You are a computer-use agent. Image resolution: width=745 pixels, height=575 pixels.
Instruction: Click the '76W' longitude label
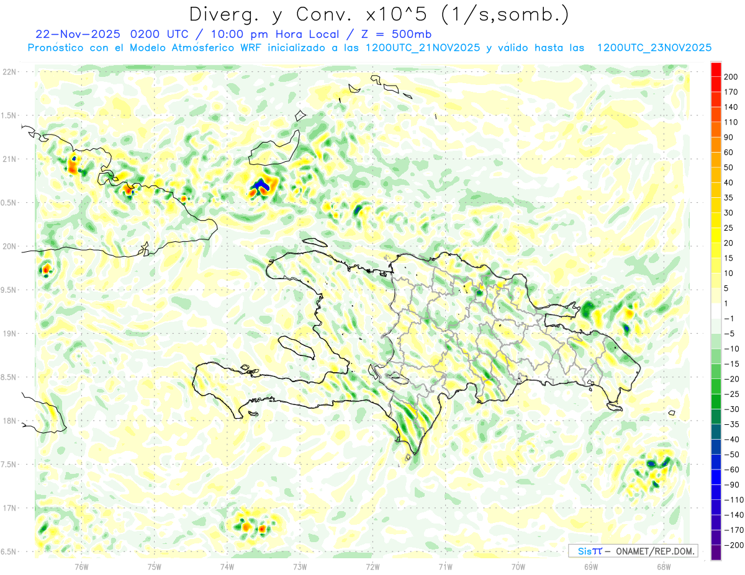[81, 568]
